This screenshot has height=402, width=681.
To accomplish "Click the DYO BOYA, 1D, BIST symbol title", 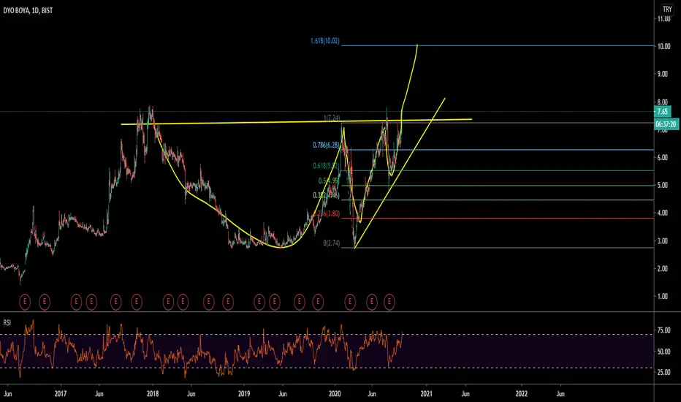I will pos(28,10).
